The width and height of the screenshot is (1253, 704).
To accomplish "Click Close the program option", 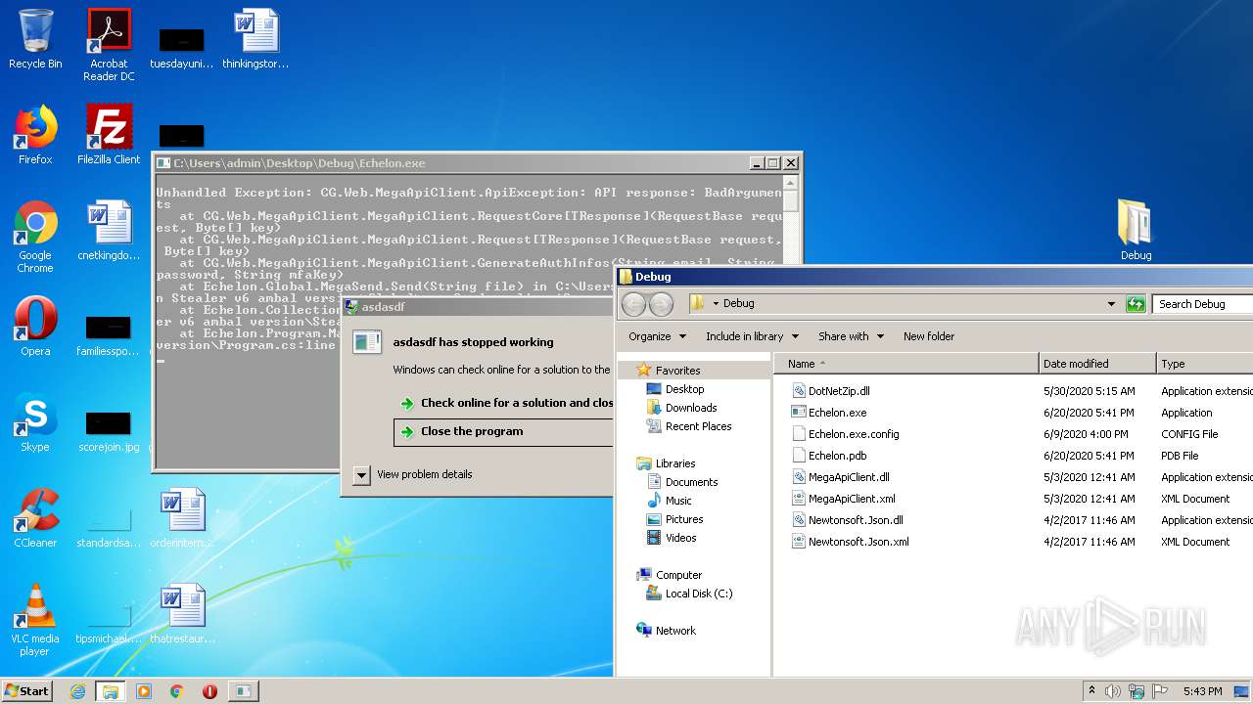I will click(x=504, y=431).
